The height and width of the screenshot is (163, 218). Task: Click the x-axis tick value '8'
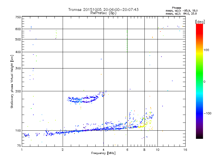[x=144, y=150]
